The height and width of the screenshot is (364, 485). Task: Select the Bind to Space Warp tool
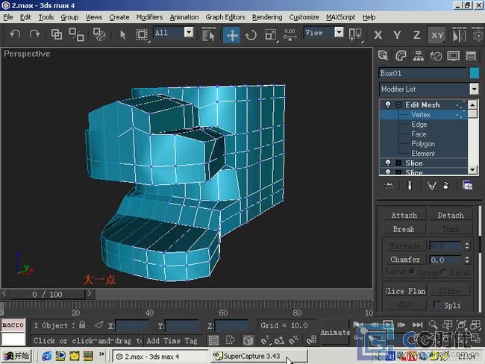(99, 34)
